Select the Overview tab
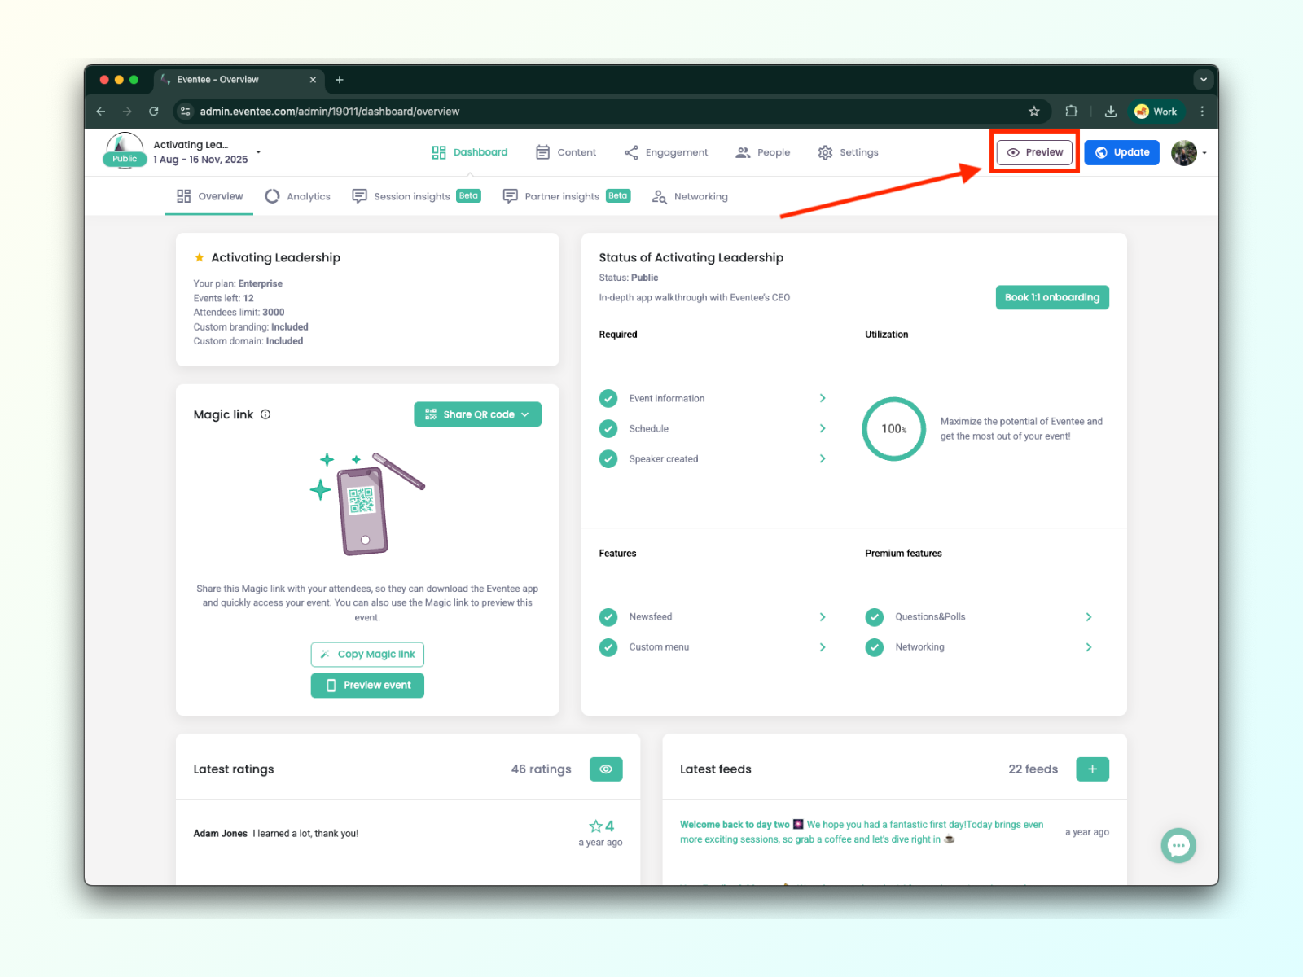 pyautogui.click(x=209, y=196)
